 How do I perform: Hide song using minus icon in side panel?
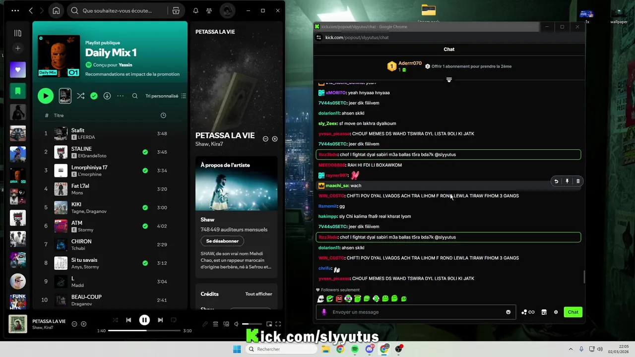265,139
